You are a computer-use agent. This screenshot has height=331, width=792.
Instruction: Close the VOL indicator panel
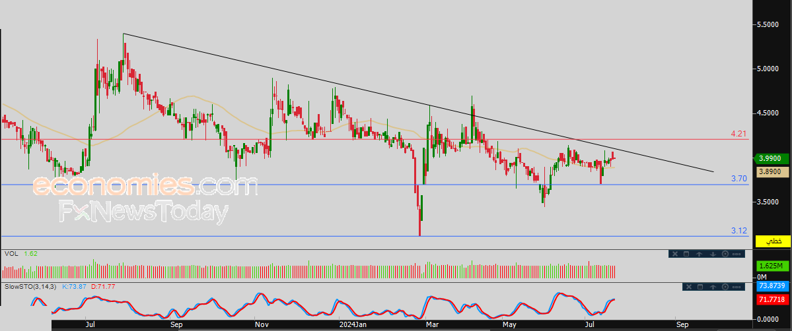pos(675,254)
